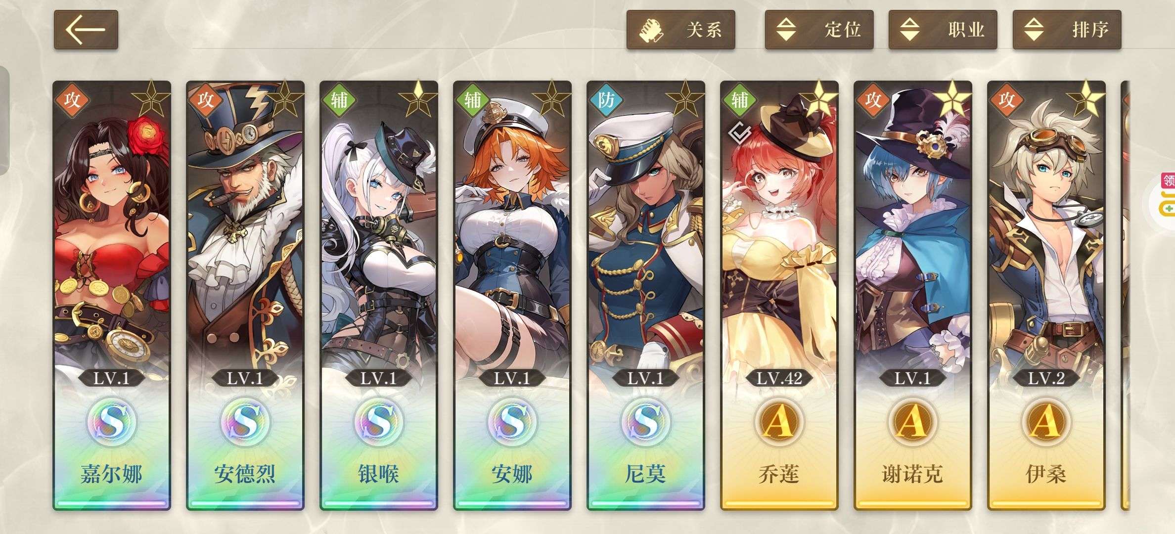Click progress bar under 尼莫 card
This screenshot has width=1175, height=534.
tap(646, 503)
